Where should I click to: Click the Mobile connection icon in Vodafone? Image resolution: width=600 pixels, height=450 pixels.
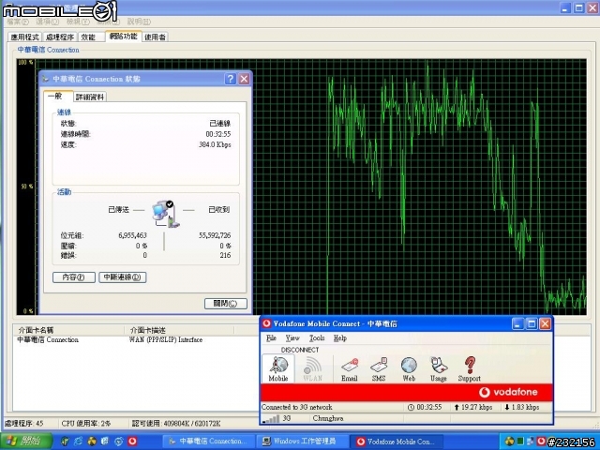[278, 368]
